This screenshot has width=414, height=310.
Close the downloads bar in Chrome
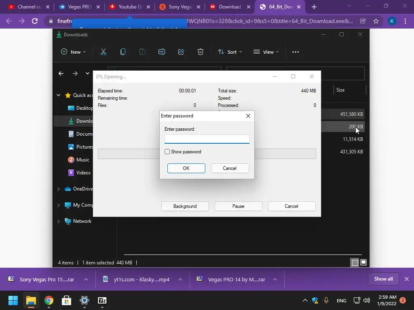tap(407, 279)
